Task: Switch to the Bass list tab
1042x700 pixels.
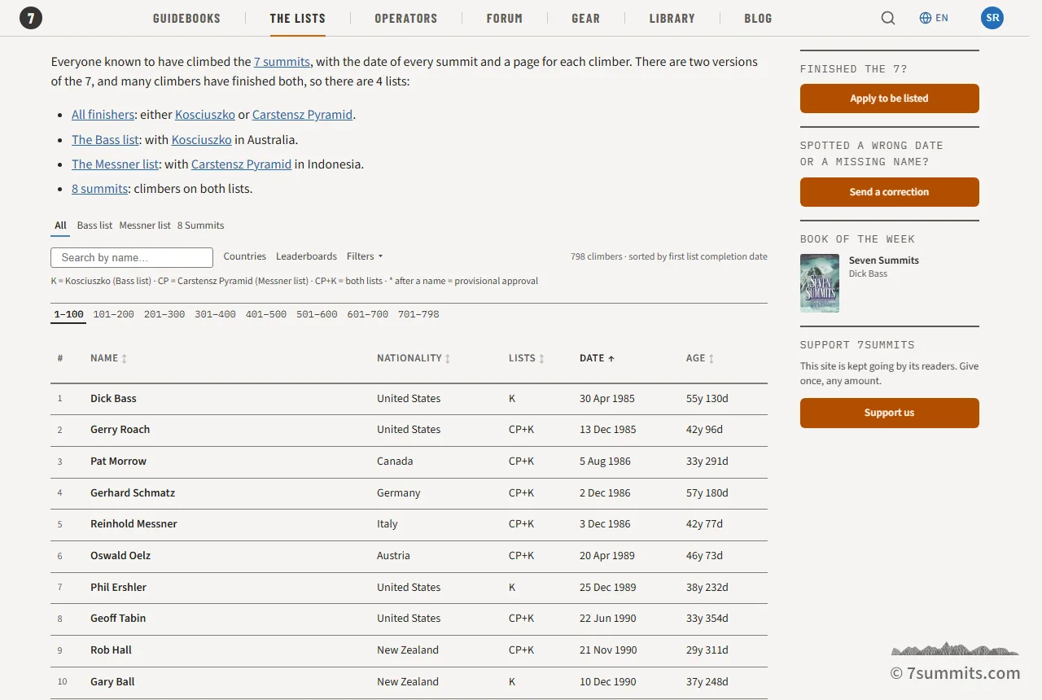Action: [x=94, y=225]
